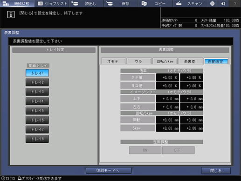Image resolution: width=241 pixels, height=181 pixels.
Task: Select トレイ1 paper tray
Action: pyautogui.click(x=37, y=73)
